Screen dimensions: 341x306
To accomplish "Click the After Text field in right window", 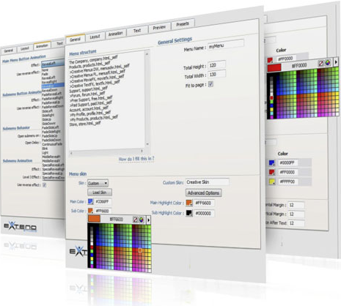I will (x=296, y=223).
